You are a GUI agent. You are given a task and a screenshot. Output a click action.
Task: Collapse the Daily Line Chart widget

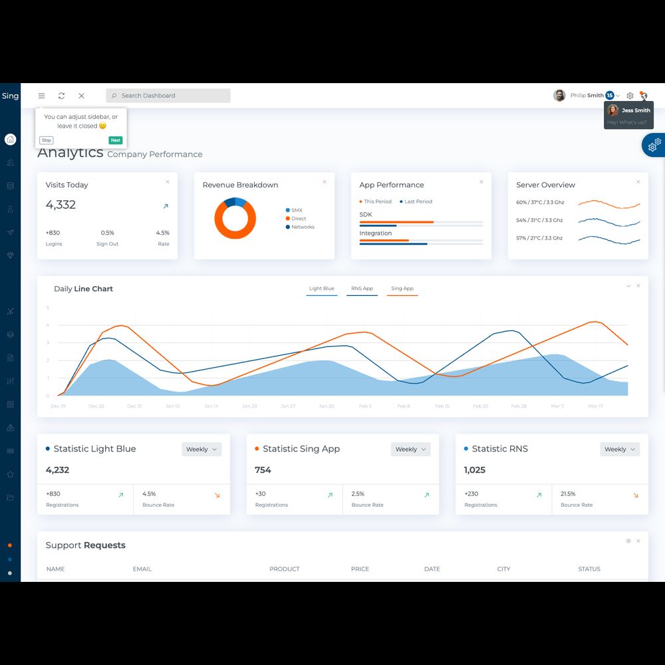(x=628, y=286)
